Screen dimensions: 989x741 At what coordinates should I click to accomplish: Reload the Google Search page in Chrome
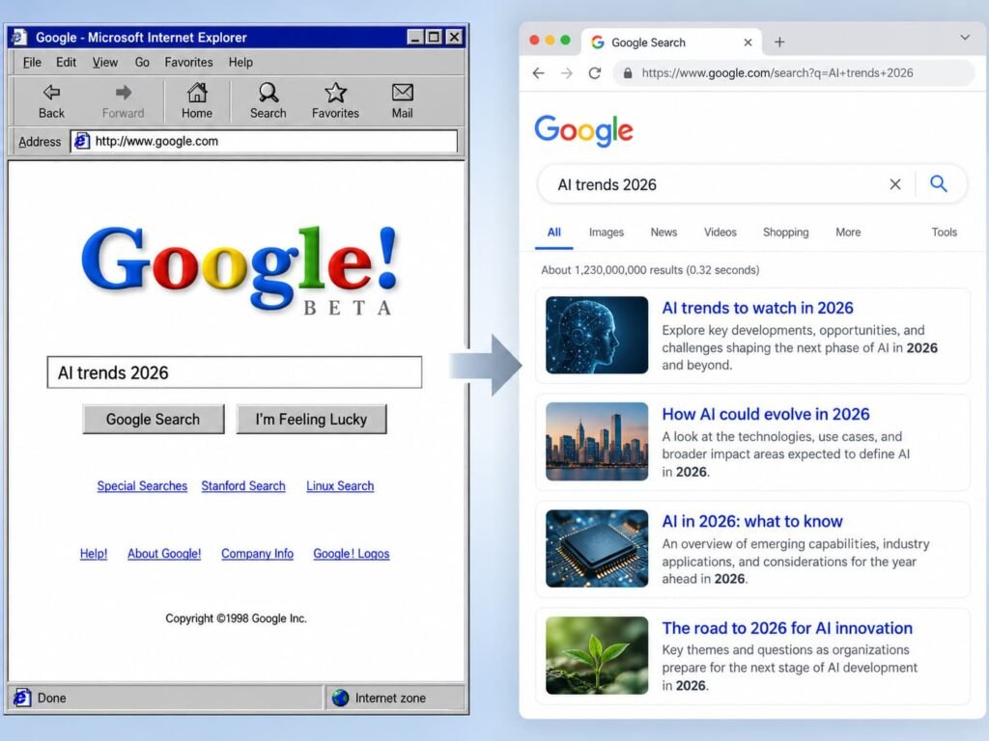tap(594, 73)
